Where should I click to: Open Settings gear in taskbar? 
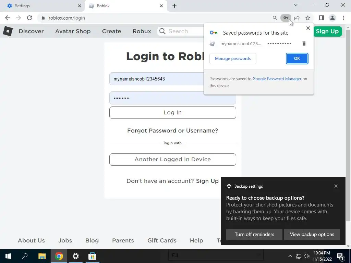pos(76,256)
